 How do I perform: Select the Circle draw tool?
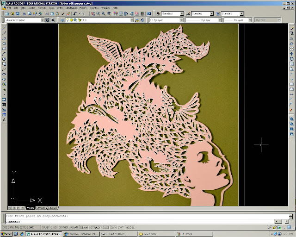(4, 59)
